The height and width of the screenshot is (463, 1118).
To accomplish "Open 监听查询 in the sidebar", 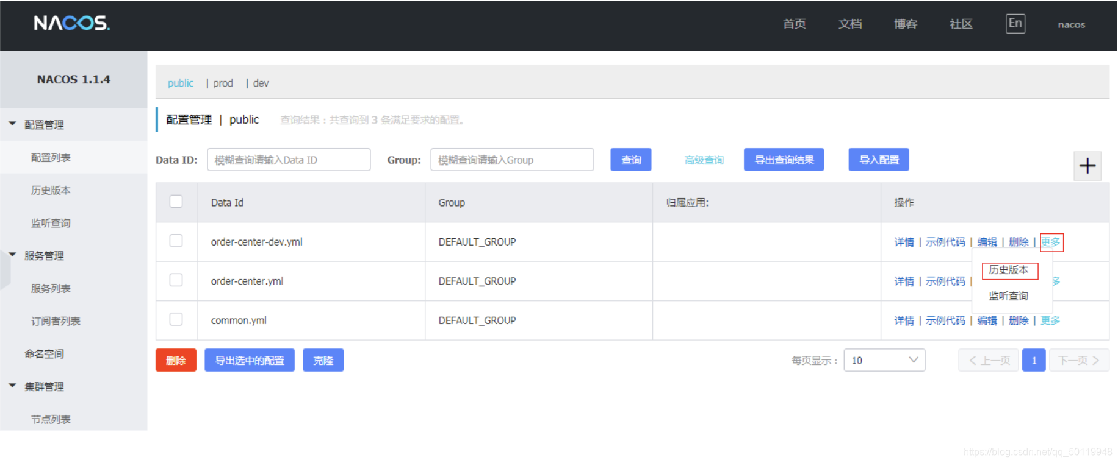I will click(51, 223).
